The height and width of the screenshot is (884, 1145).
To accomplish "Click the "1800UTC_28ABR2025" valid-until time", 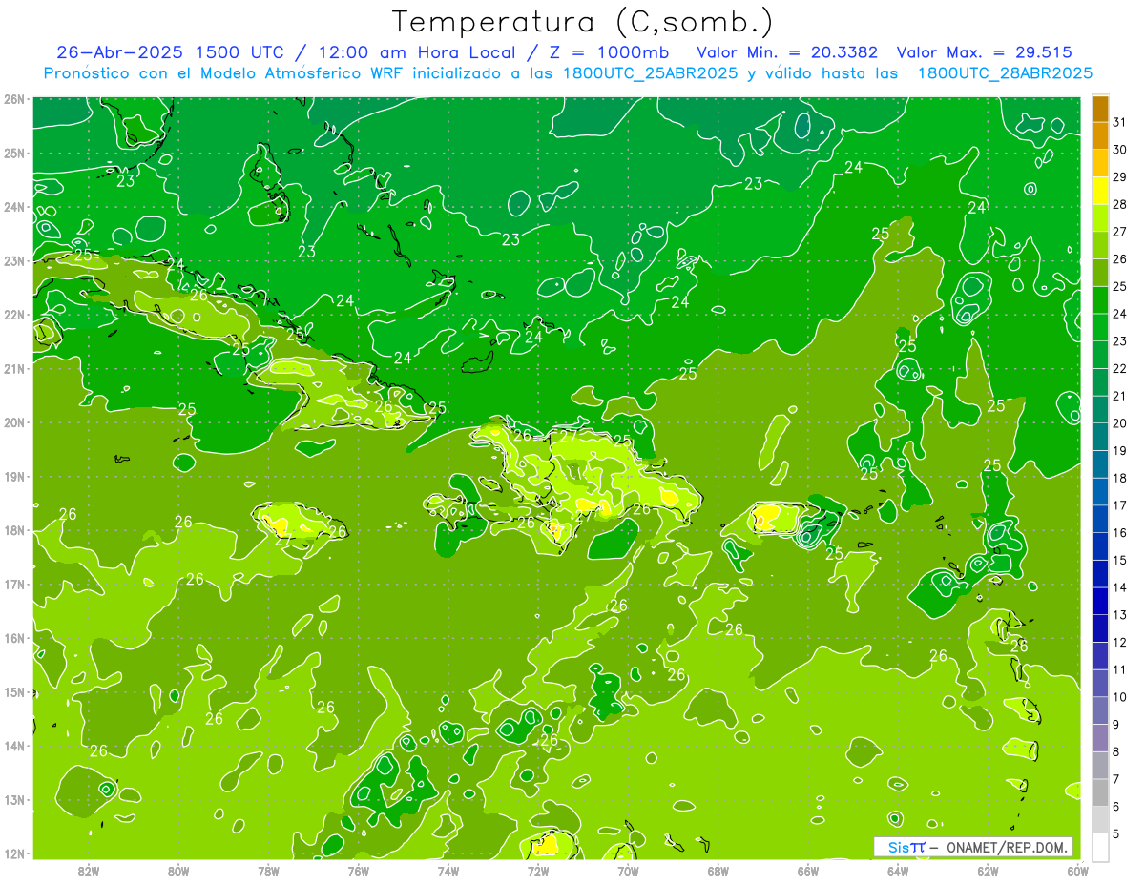I will point(1005,72).
